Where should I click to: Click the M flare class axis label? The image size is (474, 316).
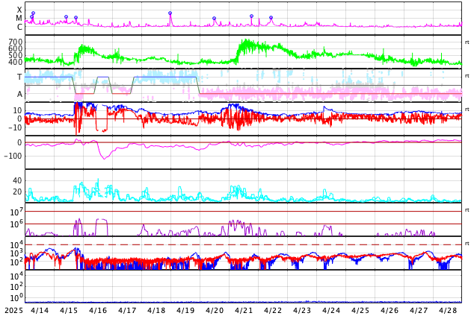19,18
